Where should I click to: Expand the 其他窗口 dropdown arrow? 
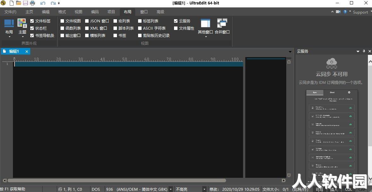pyautogui.click(x=206, y=37)
